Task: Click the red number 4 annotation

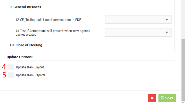Action: click(4, 67)
